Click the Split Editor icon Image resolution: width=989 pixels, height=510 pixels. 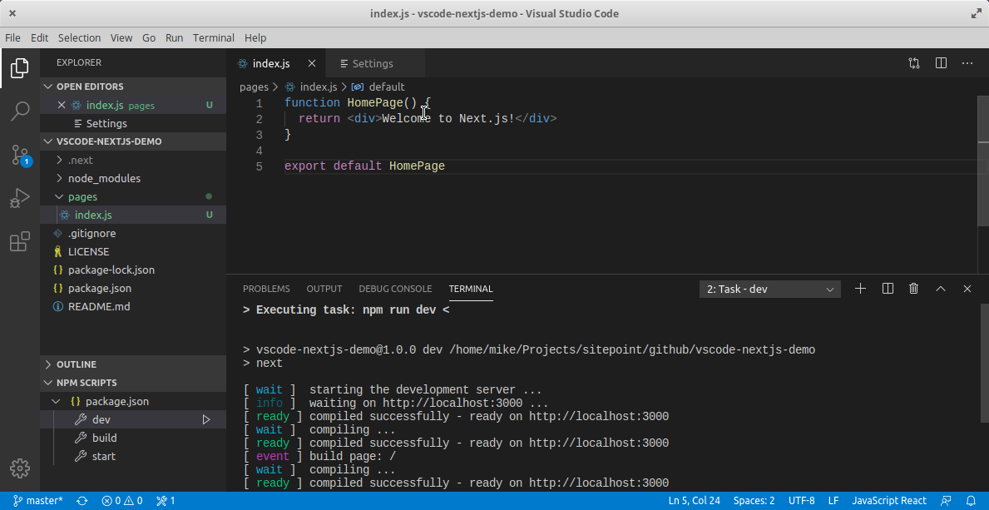tap(941, 62)
